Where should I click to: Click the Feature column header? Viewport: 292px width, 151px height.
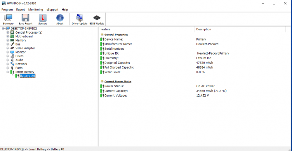click(105, 29)
